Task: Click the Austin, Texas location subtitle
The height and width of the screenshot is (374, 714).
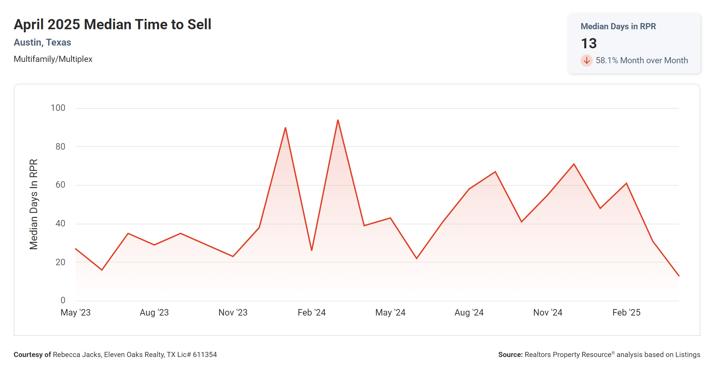Action: (x=42, y=42)
